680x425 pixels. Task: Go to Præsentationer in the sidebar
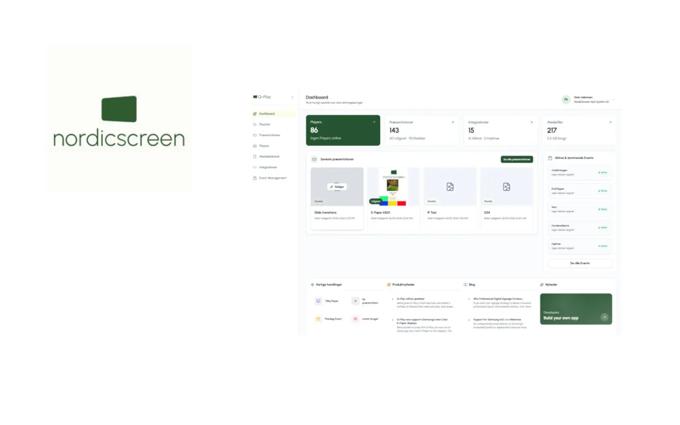(x=273, y=135)
